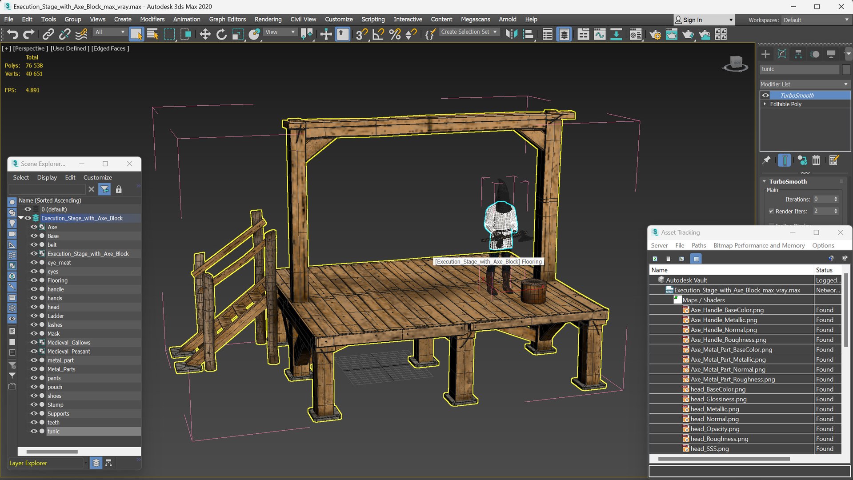Hide the Ladder object eye icon
Screen dimensions: 853x480
click(x=34, y=316)
